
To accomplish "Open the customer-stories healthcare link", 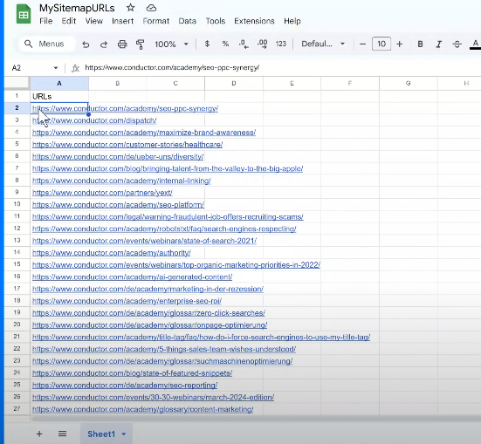I will coord(127,145).
